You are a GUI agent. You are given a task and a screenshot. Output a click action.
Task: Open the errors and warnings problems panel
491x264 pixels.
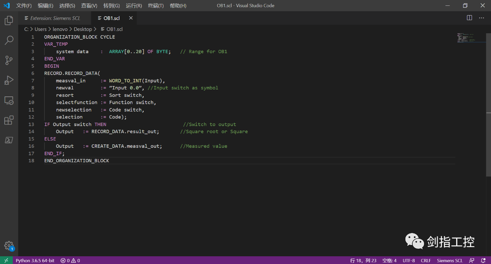click(70, 261)
